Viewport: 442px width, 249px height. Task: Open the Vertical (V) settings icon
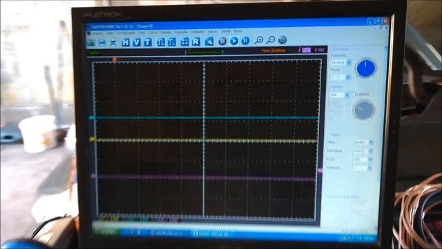pos(137,42)
